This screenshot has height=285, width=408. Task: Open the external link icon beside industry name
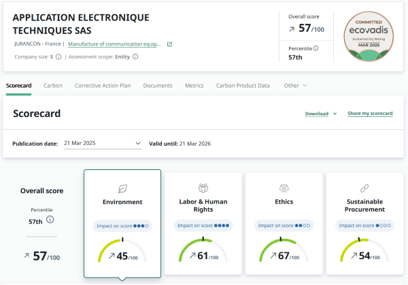point(169,44)
